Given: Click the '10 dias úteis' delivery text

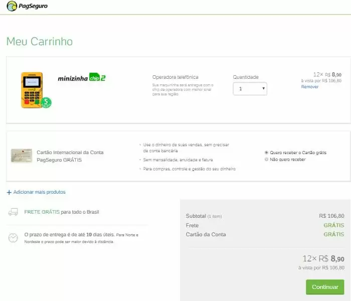Looking at the screenshot, I should pyautogui.click(x=100, y=235).
